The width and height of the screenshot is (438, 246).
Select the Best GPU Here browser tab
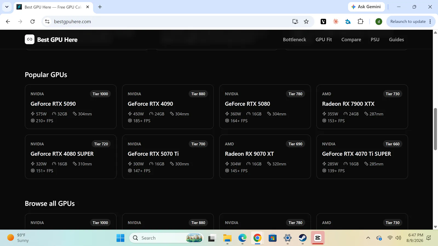(53, 7)
